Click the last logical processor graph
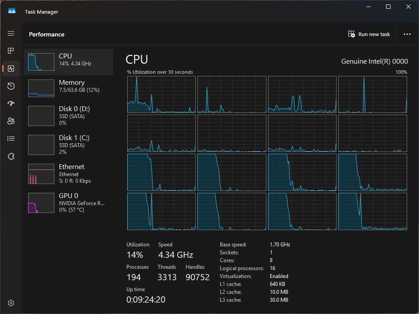 [x=372, y=211]
